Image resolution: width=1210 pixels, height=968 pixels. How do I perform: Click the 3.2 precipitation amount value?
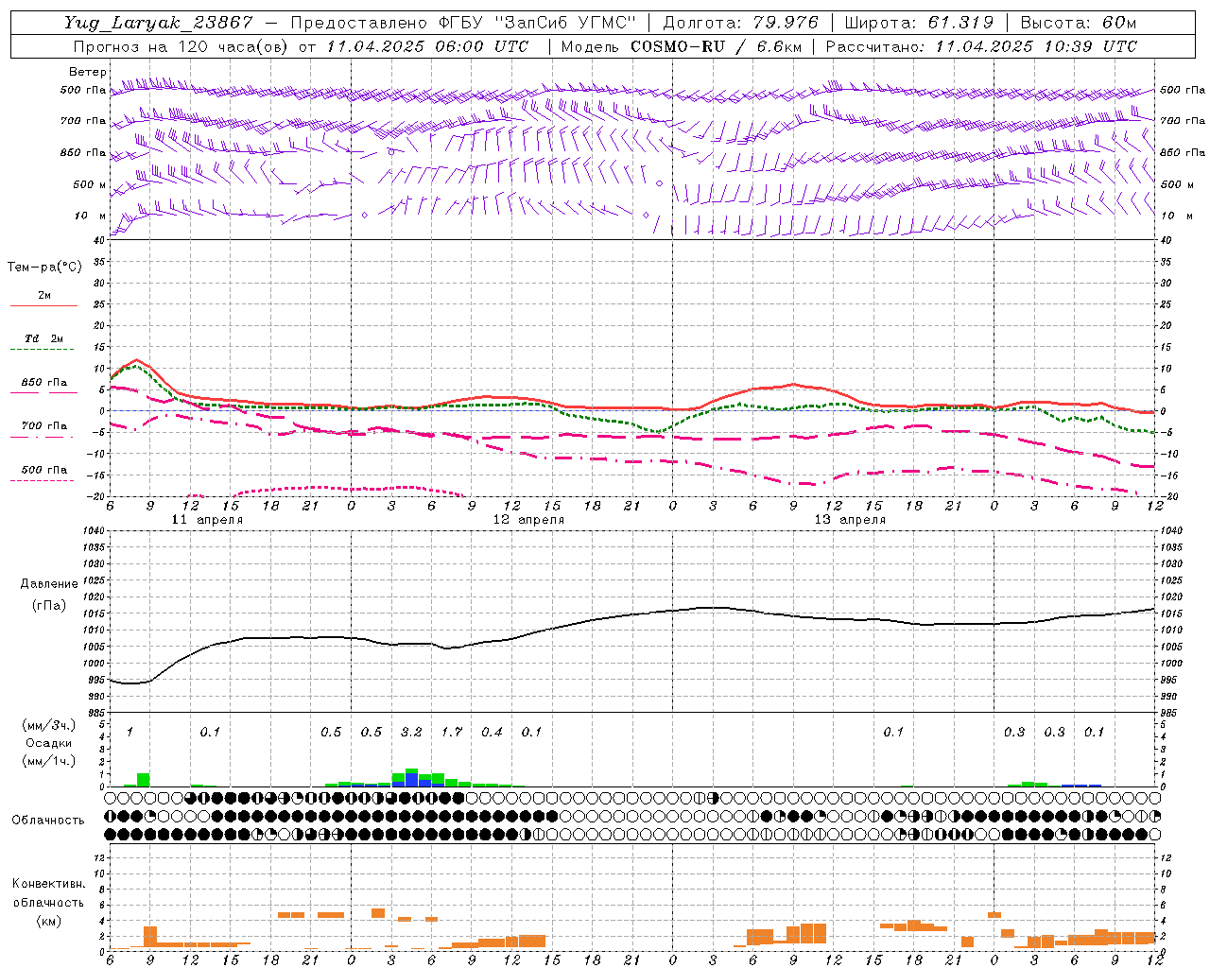point(411,733)
